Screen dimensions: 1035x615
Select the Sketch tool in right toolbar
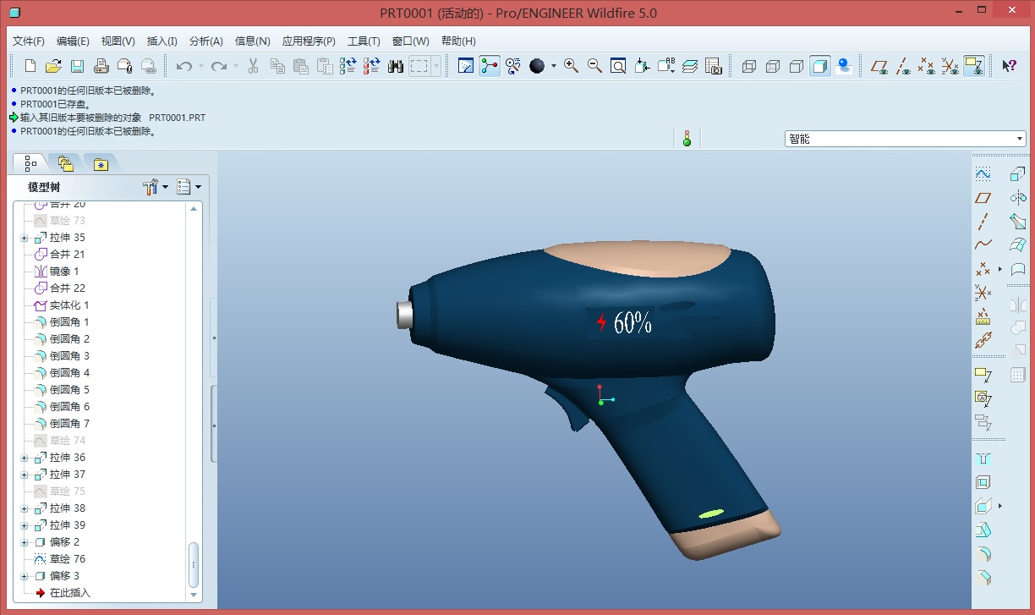click(x=983, y=173)
